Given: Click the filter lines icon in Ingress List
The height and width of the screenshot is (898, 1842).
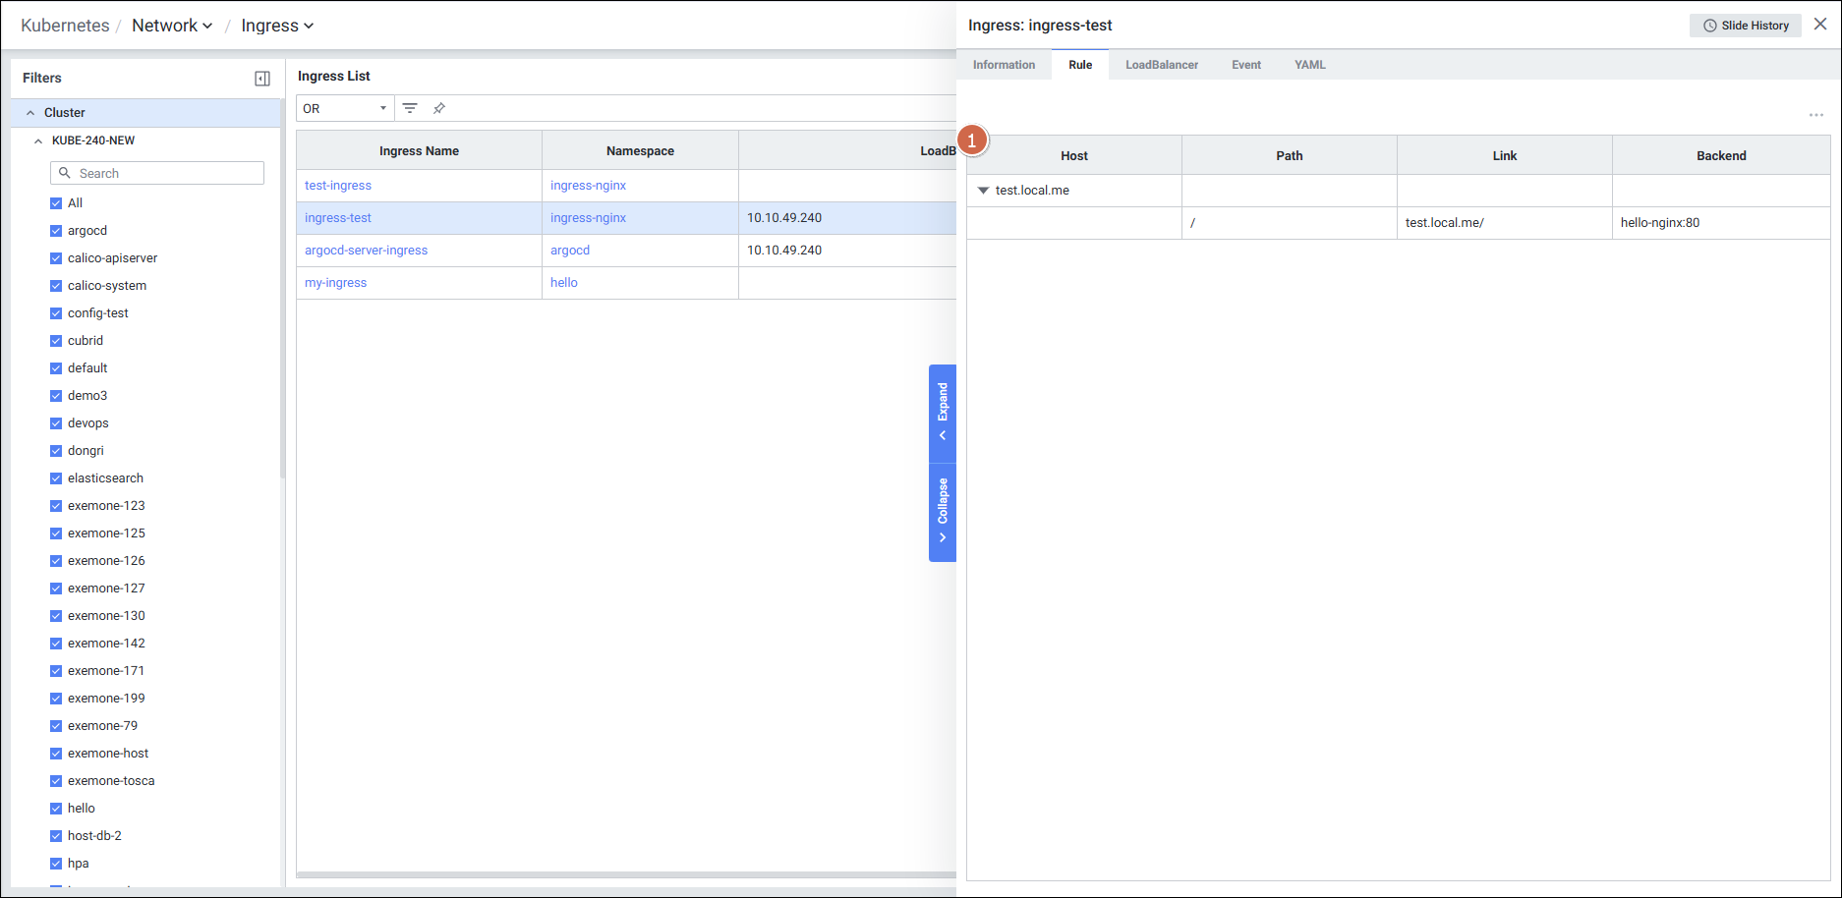Looking at the screenshot, I should (x=410, y=108).
